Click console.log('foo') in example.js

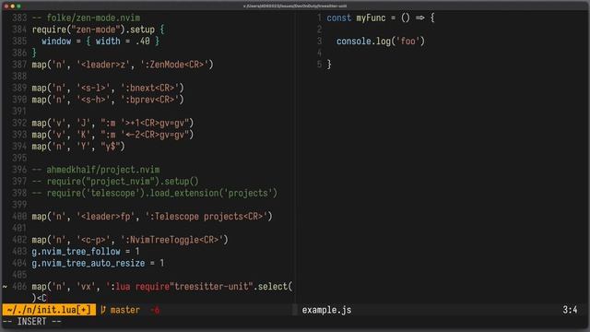tap(381, 41)
